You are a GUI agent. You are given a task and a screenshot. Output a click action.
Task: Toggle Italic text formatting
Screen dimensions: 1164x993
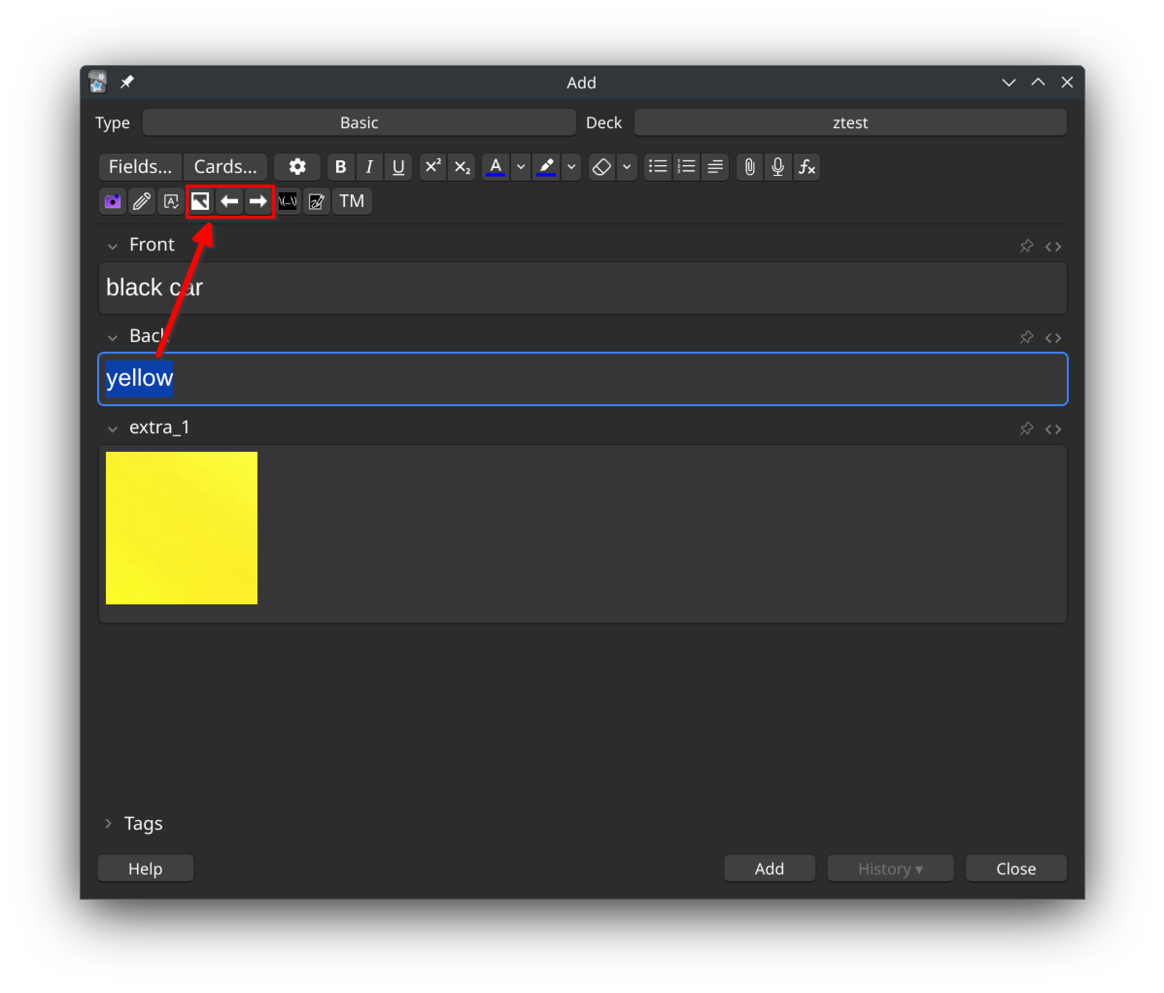[369, 167]
